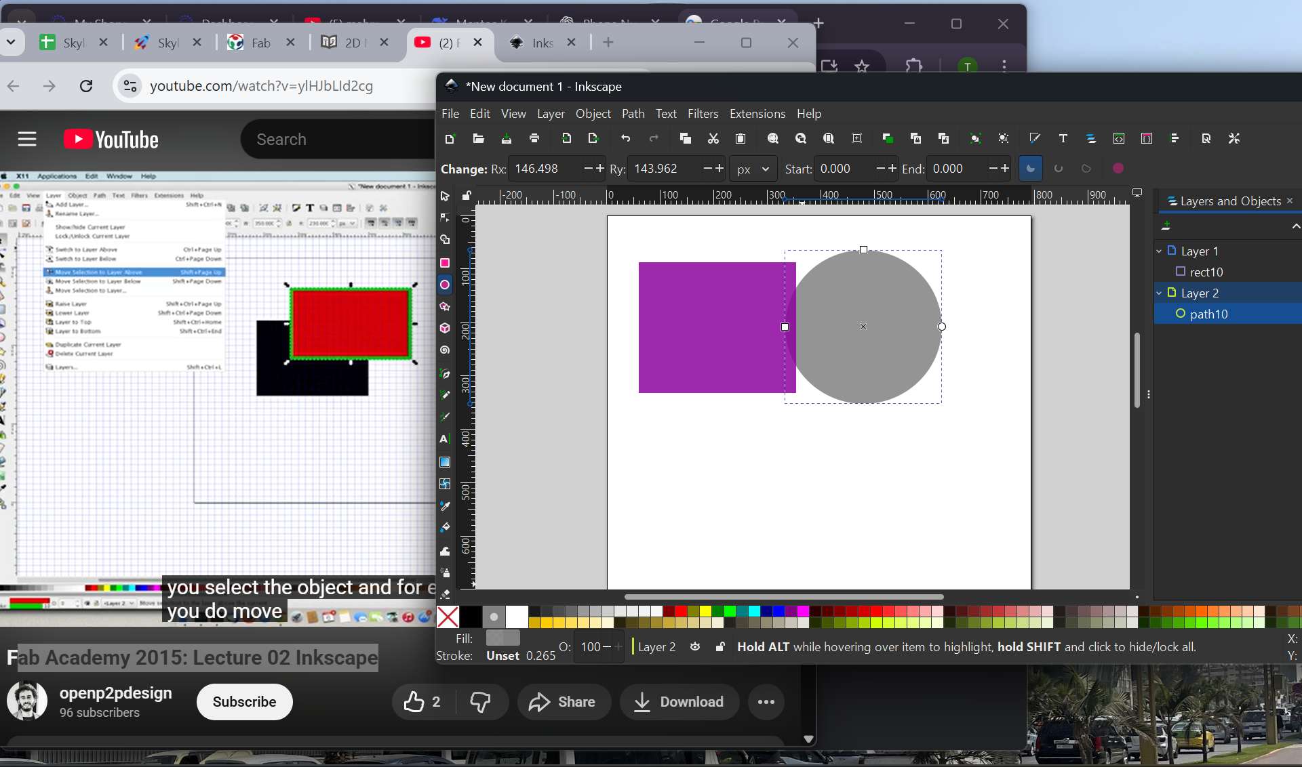The image size is (1302, 767).
Task: Click the Cut scissors toolbar icon
Action: (x=713, y=139)
